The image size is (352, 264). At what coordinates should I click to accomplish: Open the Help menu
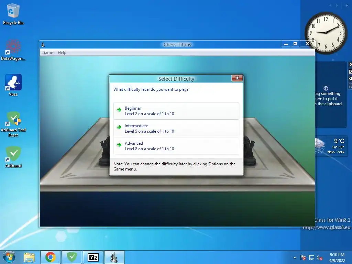pos(62,53)
